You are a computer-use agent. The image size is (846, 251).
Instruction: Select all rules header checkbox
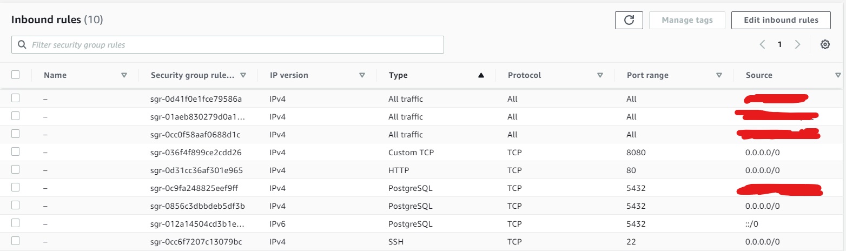[16, 75]
